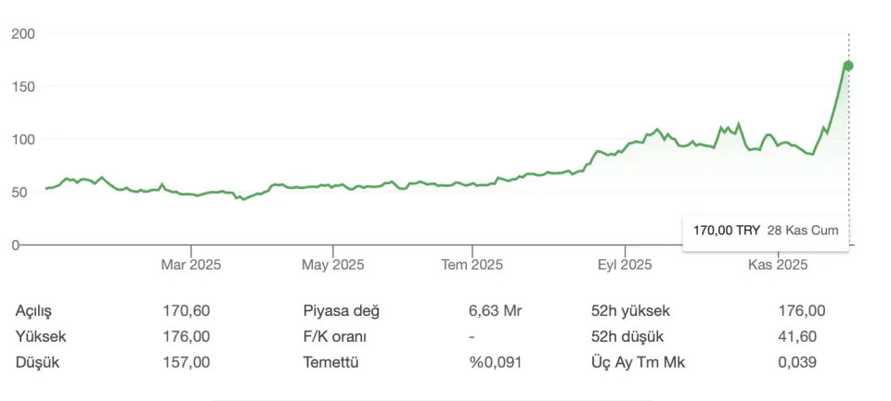Click the F/K oranı label
This screenshot has height=401, width=891.
point(336,336)
